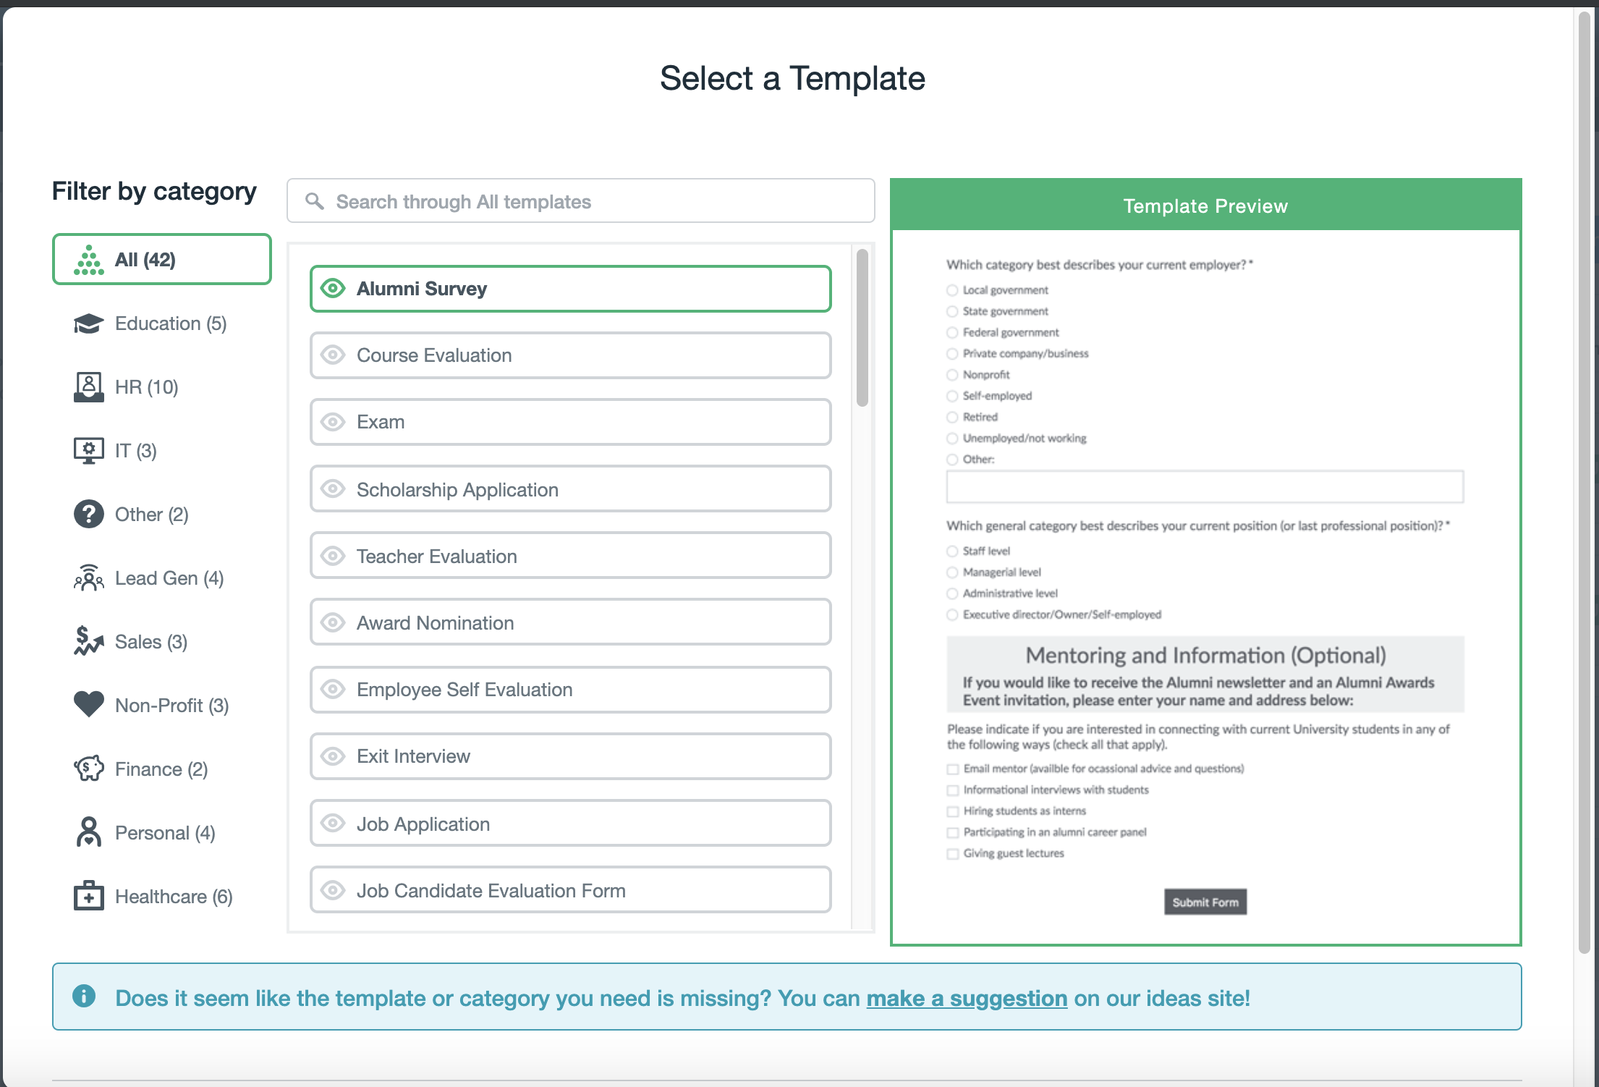Screen dimensions: 1599x1087
Task: Click the Finance piggy bank icon
Action: [x=88, y=769]
